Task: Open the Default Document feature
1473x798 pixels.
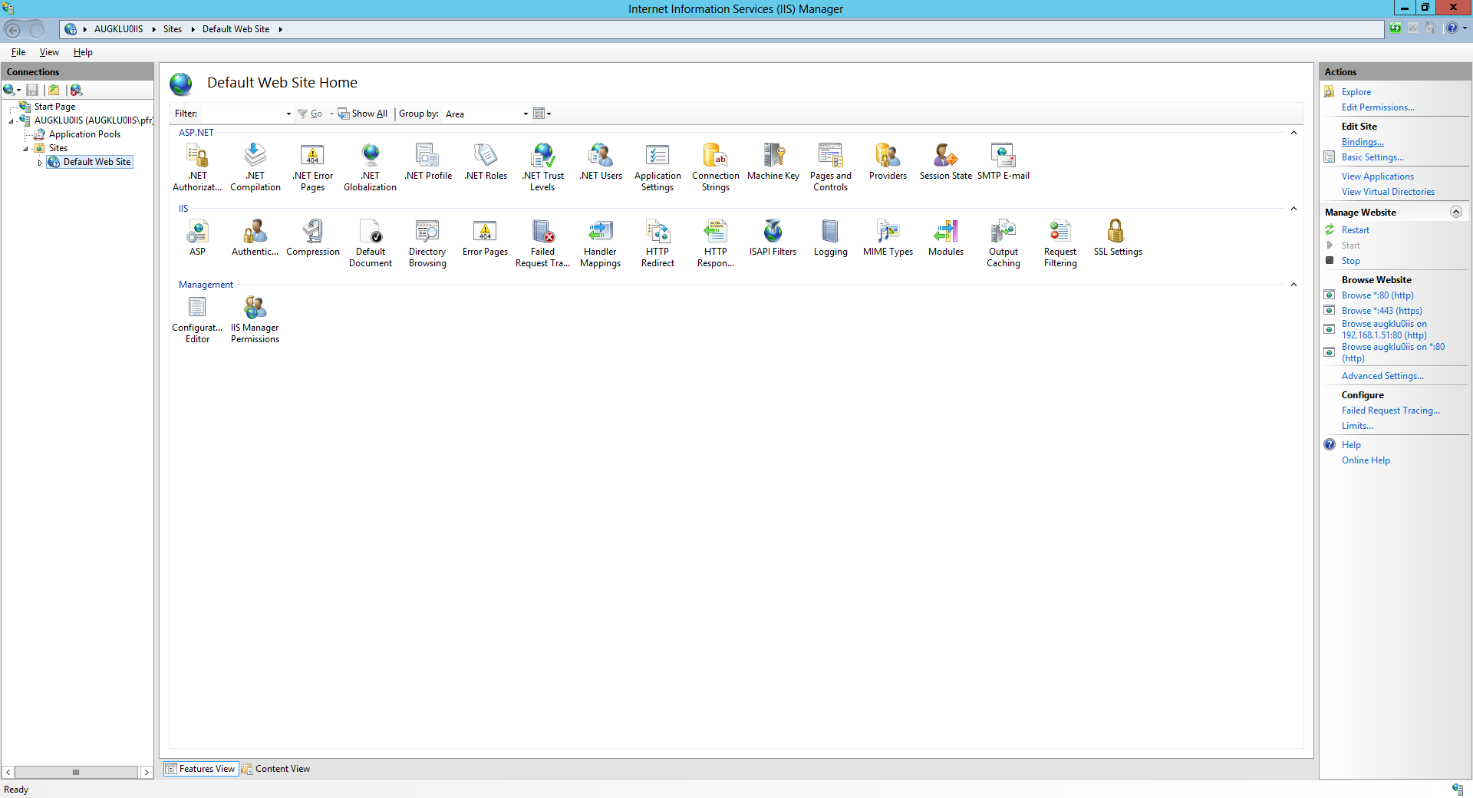Action: point(370,232)
